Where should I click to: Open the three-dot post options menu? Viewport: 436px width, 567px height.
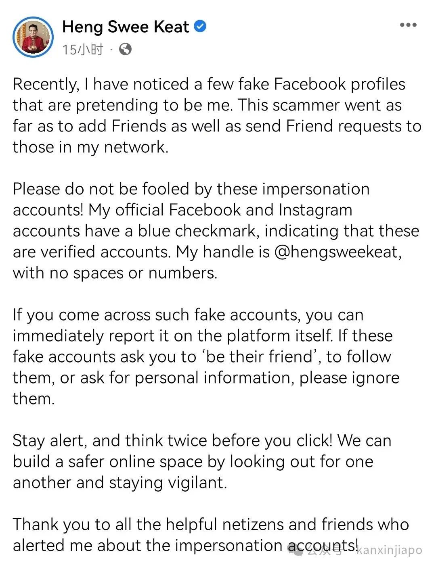click(408, 25)
